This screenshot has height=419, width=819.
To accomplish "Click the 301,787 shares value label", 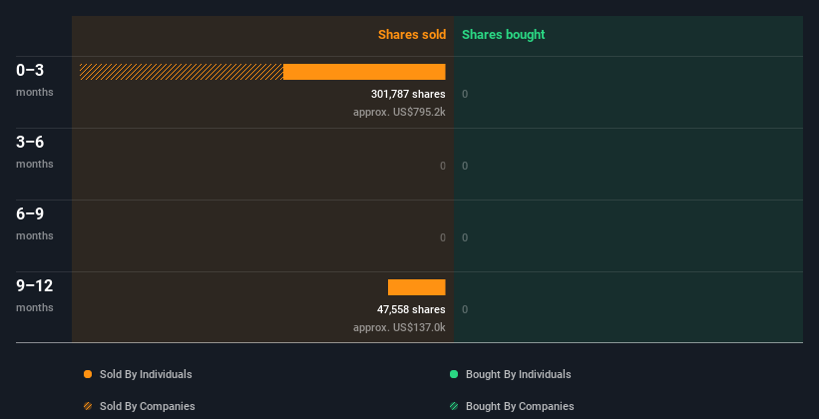I will pos(408,94).
